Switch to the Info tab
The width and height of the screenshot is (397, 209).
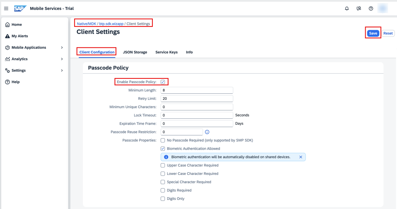tap(189, 52)
